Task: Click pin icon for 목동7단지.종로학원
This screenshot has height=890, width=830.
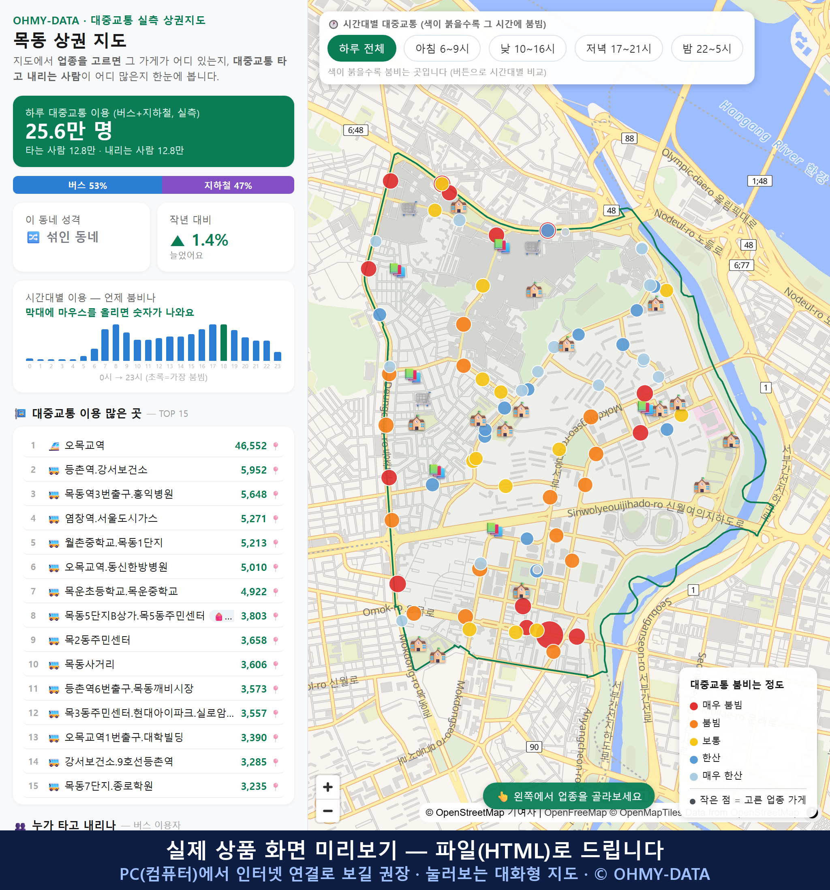Action: (x=276, y=786)
